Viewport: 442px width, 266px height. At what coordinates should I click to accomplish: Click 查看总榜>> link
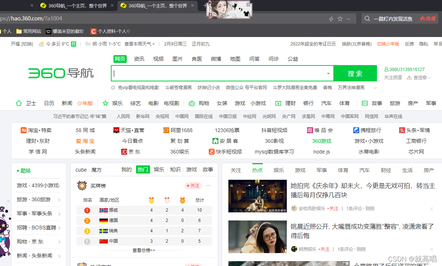(x=144, y=250)
